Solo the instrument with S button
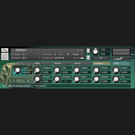 pos(88,51)
